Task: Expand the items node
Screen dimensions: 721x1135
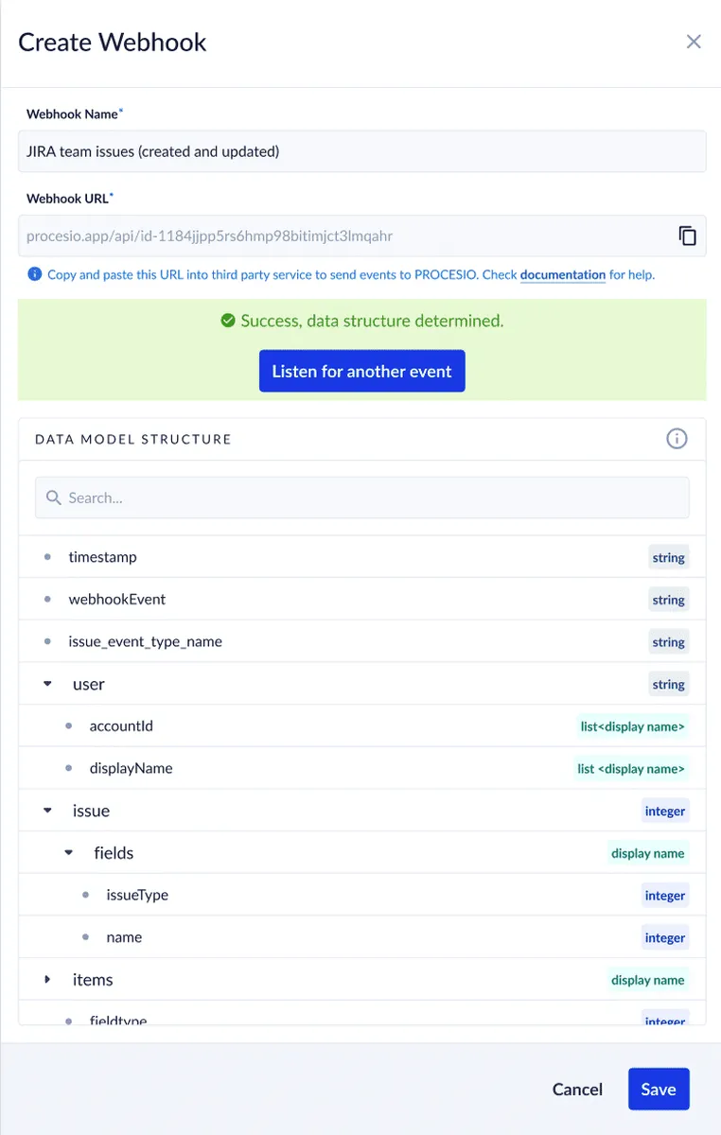Action: coord(47,980)
